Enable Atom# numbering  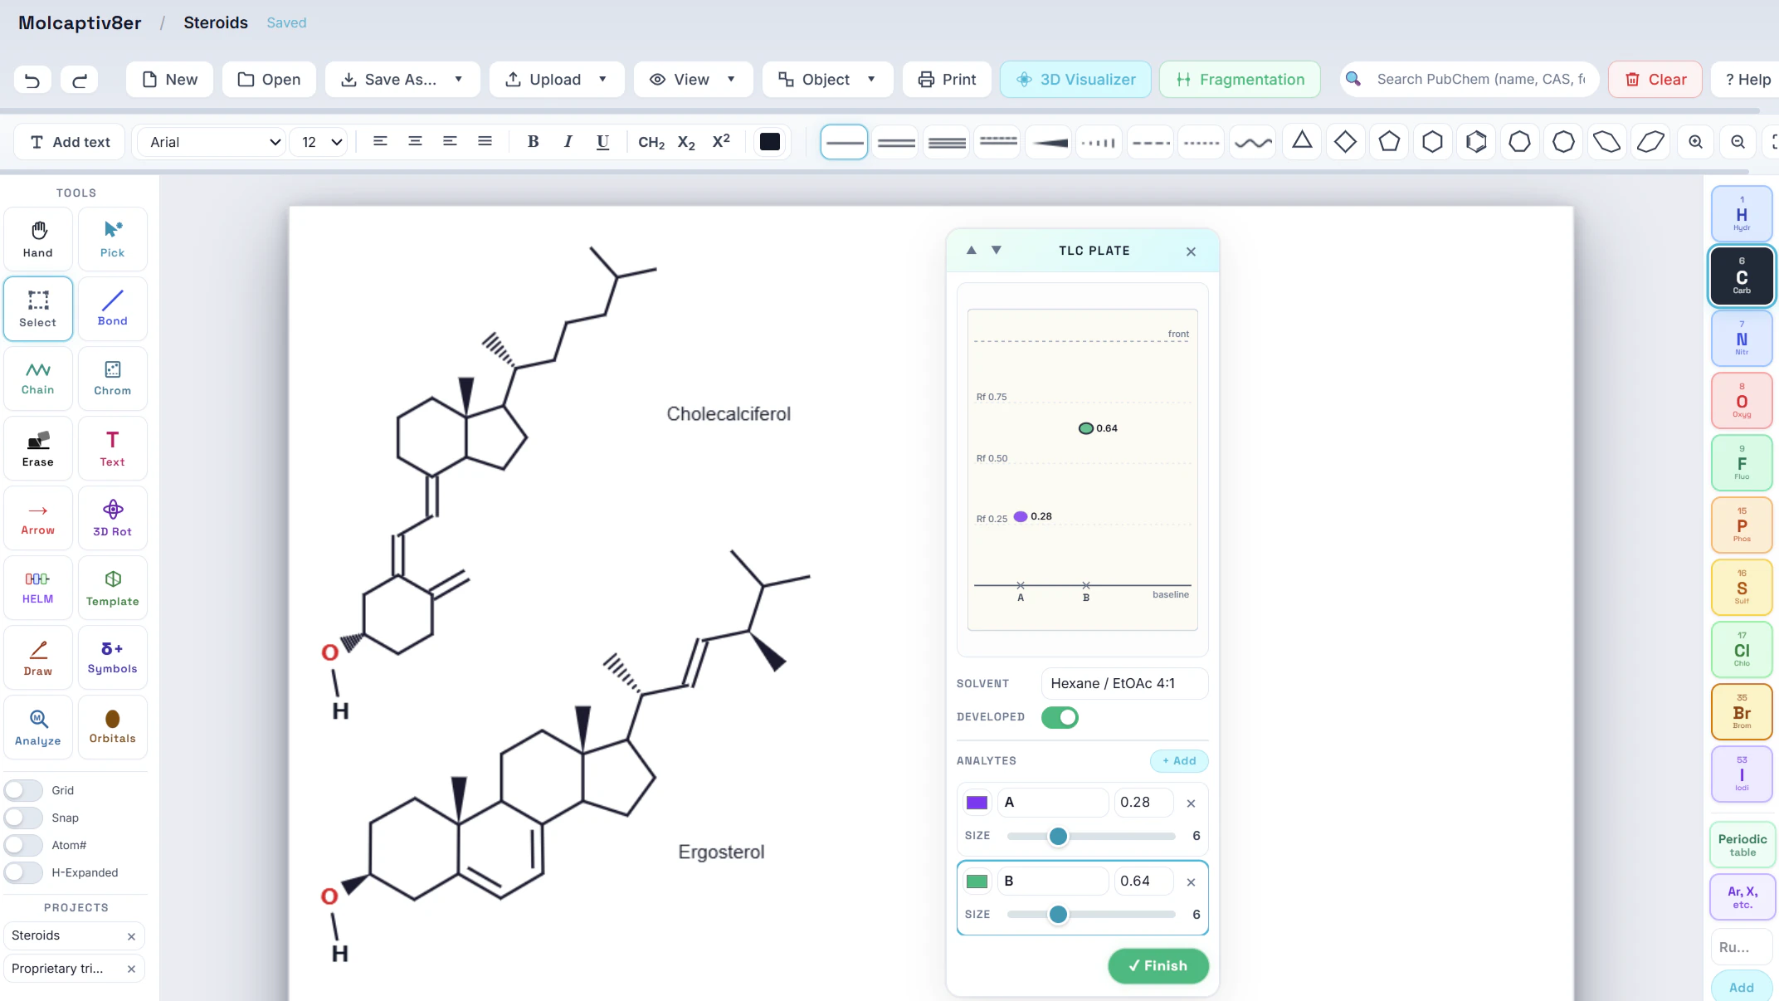coord(23,845)
